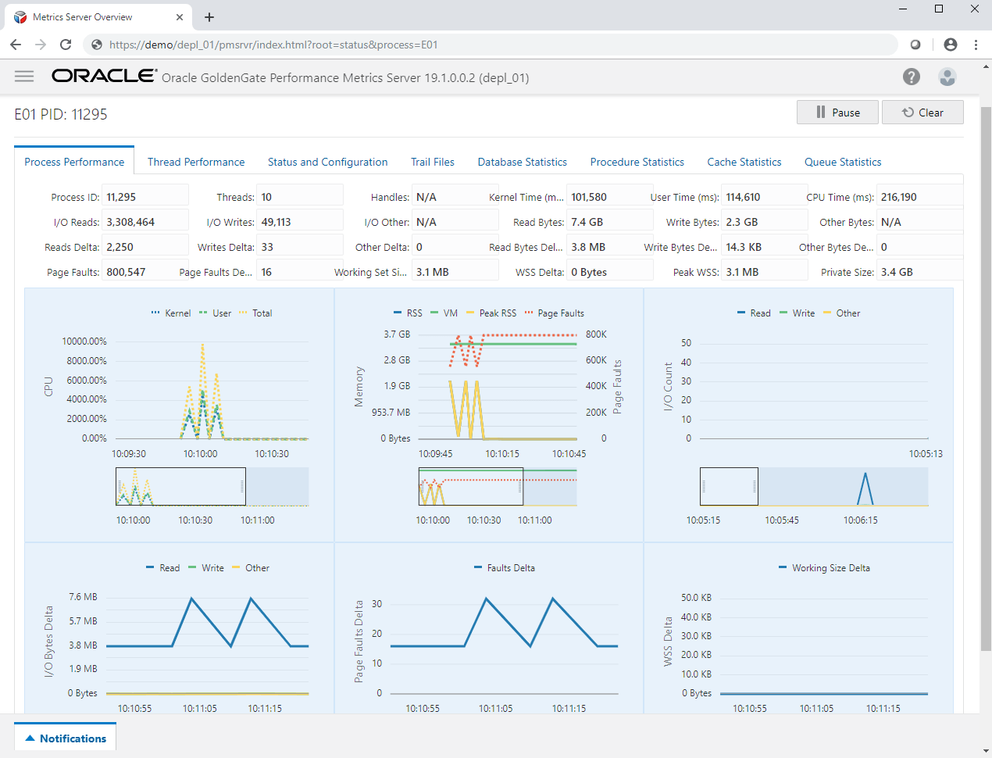992x758 pixels.
Task: Close the Metrics Server Overview tab
Action: pos(180,16)
